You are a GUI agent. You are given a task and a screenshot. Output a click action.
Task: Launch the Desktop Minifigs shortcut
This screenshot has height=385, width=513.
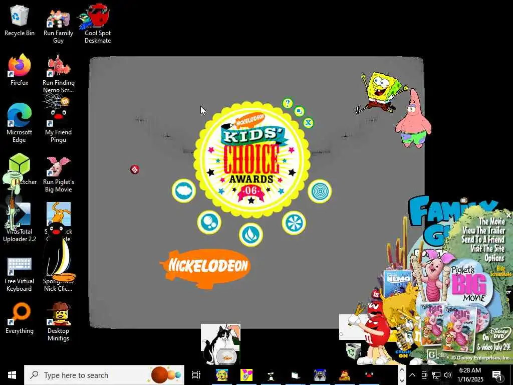click(x=58, y=321)
